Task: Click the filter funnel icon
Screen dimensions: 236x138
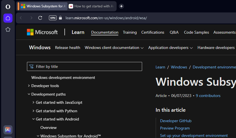Action: (31, 66)
